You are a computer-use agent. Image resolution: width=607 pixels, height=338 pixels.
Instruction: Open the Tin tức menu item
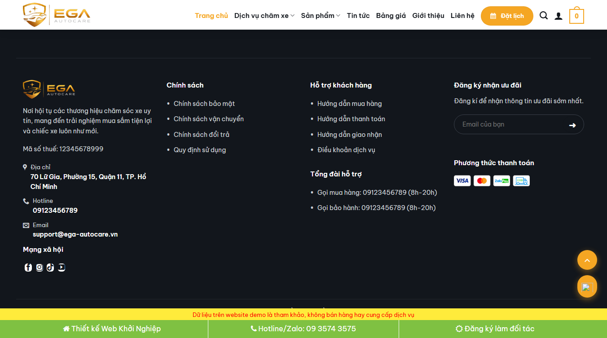(x=358, y=16)
